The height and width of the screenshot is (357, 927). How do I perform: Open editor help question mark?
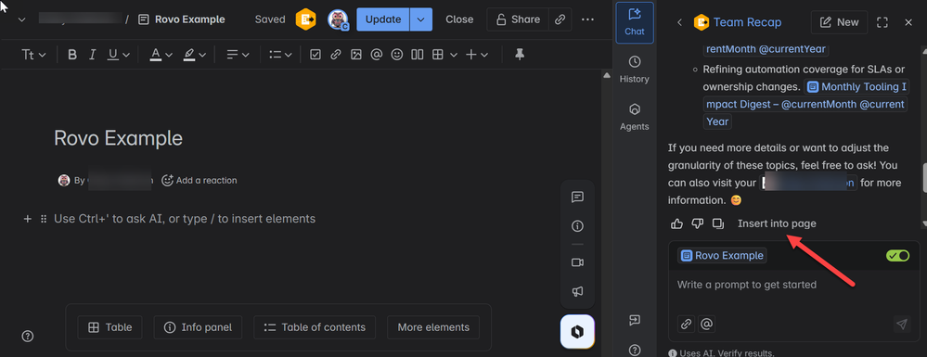28,337
